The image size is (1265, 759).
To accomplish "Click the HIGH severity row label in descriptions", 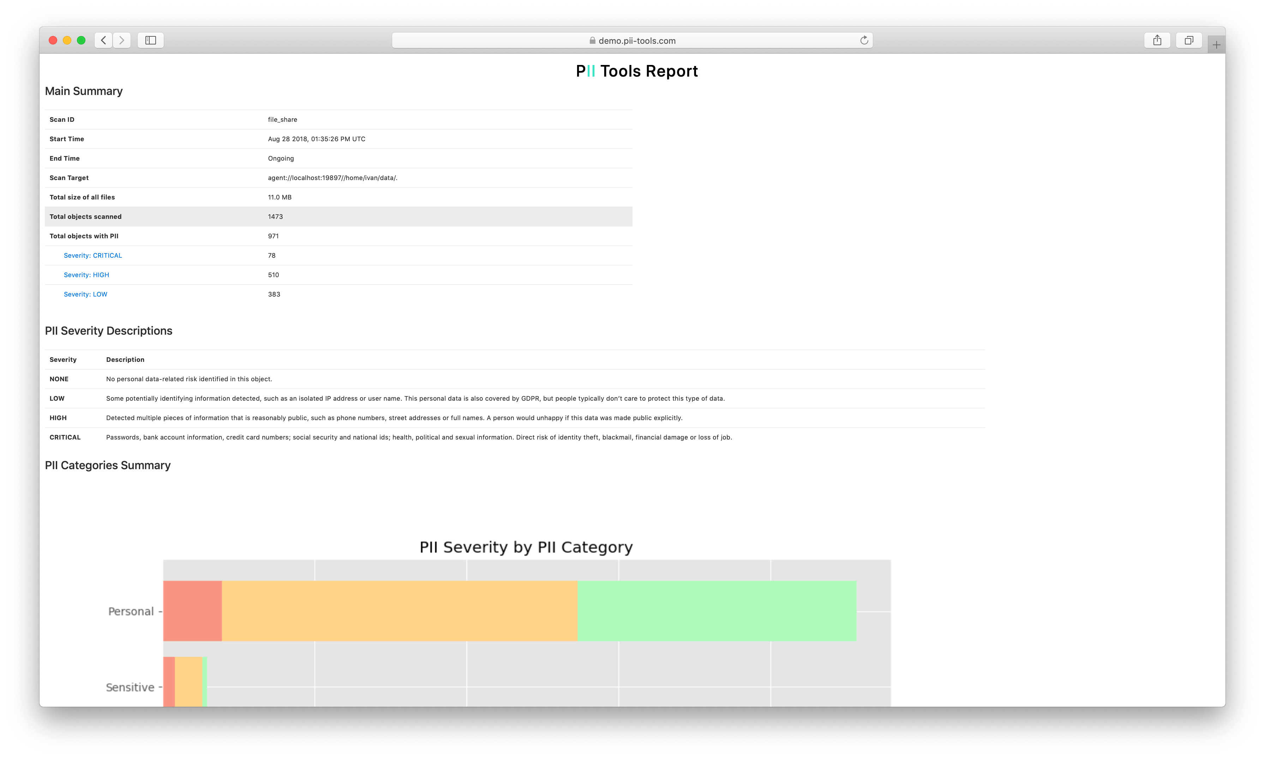I will point(58,418).
